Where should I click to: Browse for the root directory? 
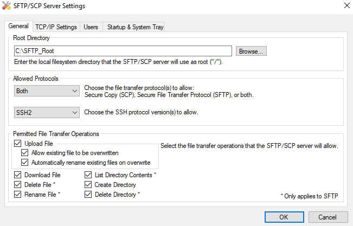(x=251, y=51)
